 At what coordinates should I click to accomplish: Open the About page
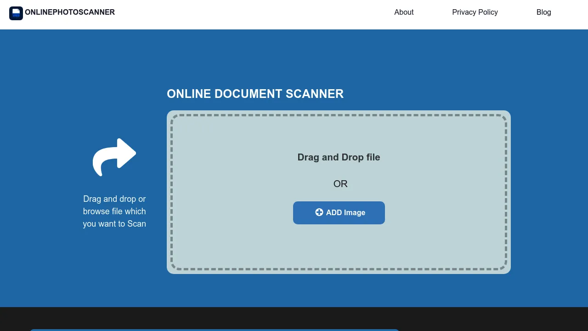pos(404,12)
